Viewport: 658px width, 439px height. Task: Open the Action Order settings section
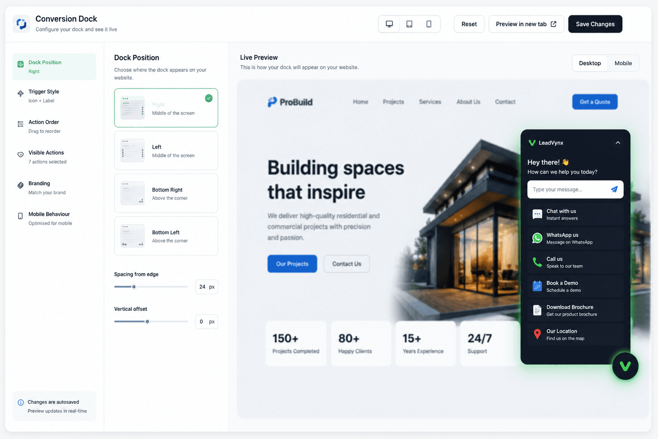click(54, 126)
